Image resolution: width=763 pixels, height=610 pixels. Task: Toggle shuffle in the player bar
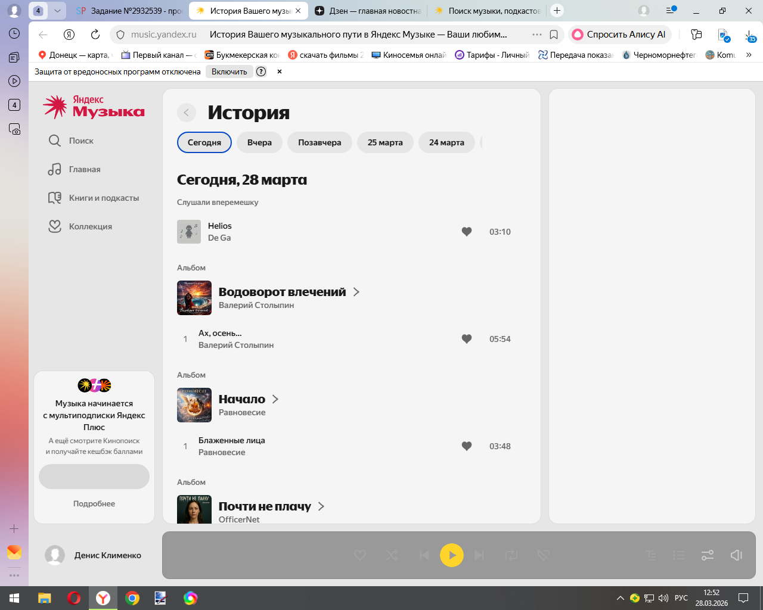(x=392, y=555)
